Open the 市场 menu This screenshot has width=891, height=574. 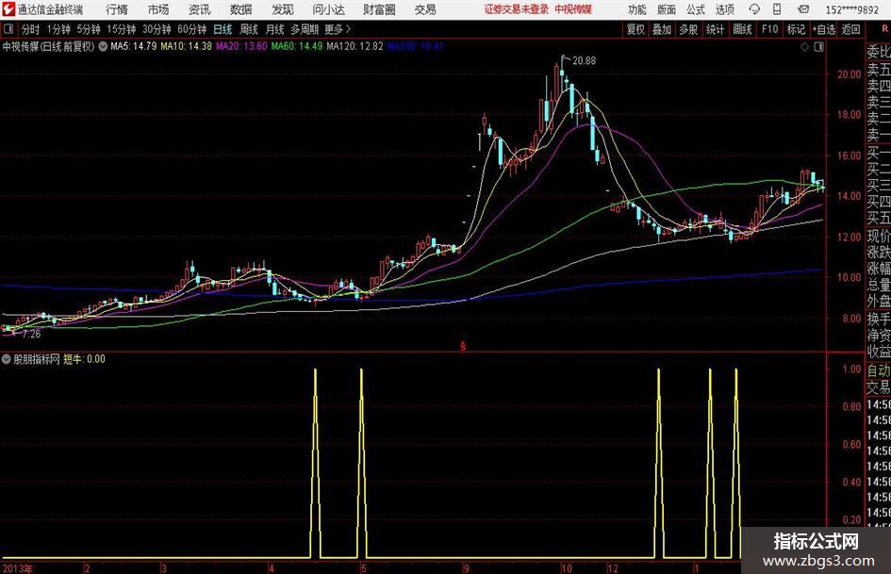[158, 9]
